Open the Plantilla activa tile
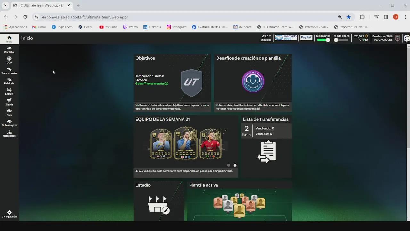The height and width of the screenshot is (231, 410). pyautogui.click(x=240, y=201)
